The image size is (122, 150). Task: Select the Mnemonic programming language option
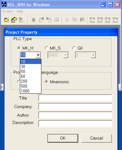point(47,82)
